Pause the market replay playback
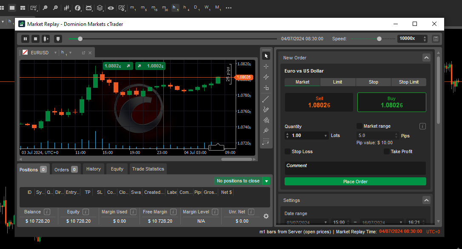462x249 pixels. pos(25,39)
